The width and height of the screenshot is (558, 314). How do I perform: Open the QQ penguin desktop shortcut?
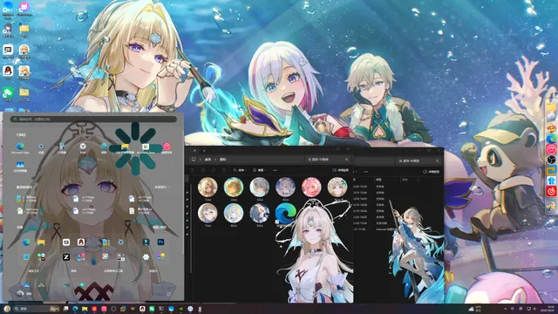(8, 72)
